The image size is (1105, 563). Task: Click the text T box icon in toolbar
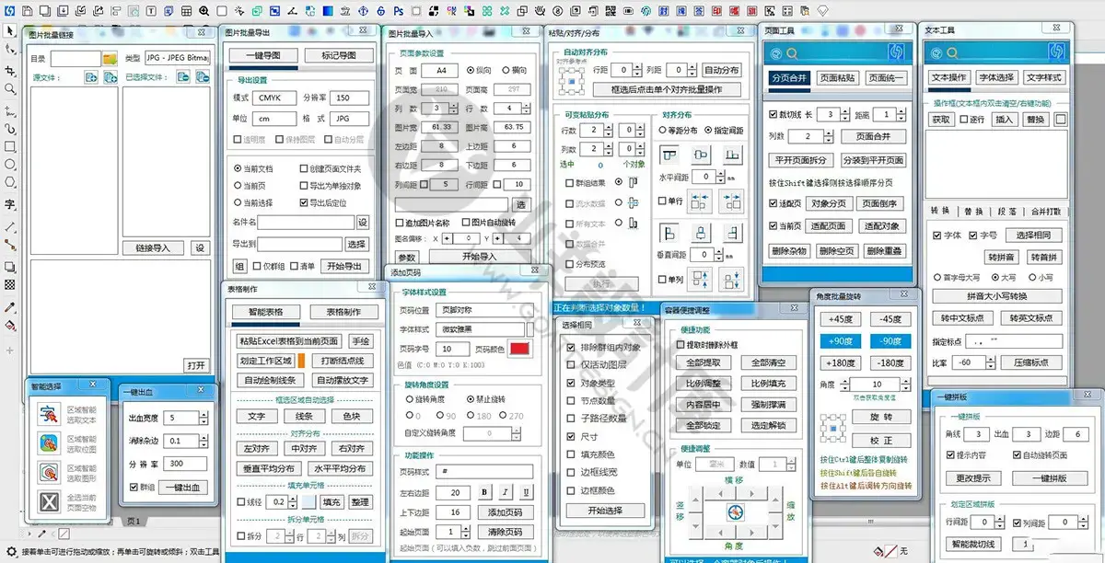(151, 11)
